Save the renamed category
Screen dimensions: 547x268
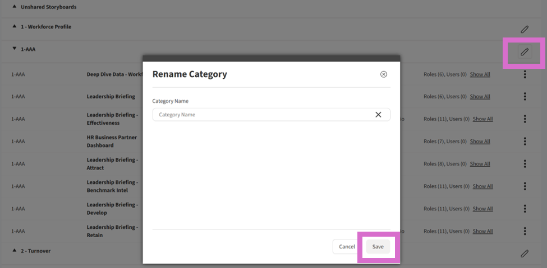click(378, 247)
